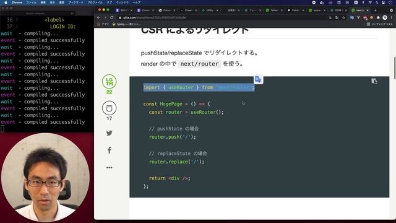396x223 pixels.
Task: Open the ウィンドウ menu
Action: [x=123, y=2]
